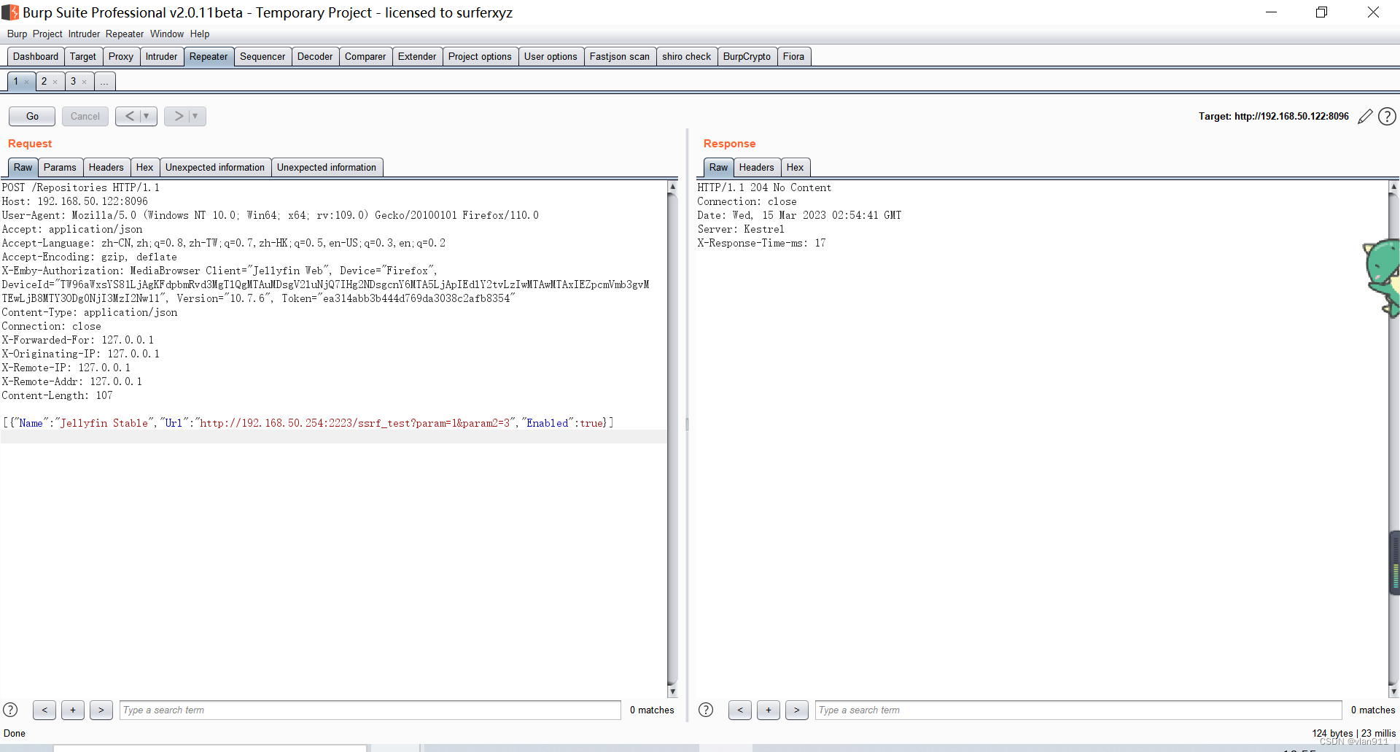
Task: Open the Proxy tab
Action: pos(121,56)
